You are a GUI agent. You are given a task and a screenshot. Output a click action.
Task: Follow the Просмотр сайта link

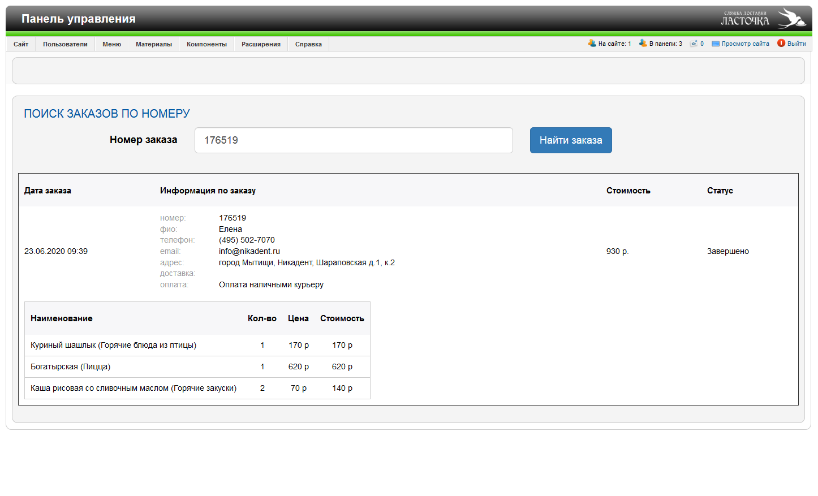(745, 44)
